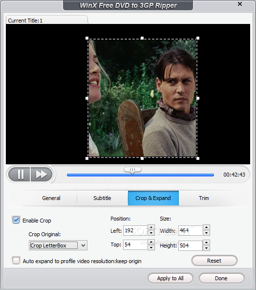Click the bottom-left crop corner handle
The width and height of the screenshot is (256, 290).
[87, 158]
